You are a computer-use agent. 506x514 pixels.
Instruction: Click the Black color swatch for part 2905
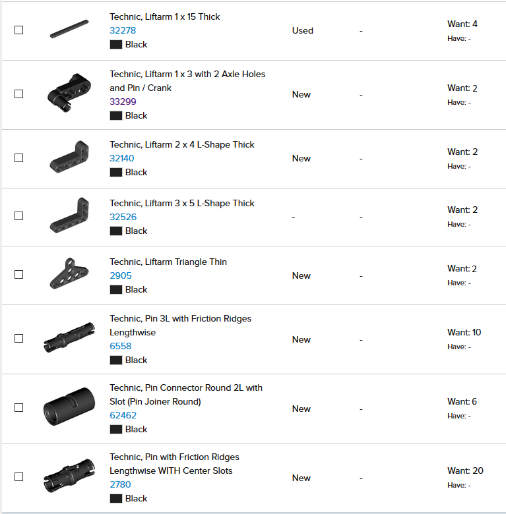point(116,290)
